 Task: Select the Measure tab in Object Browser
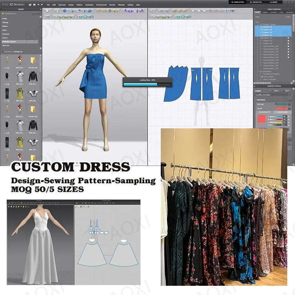pyautogui.click(x=289, y=13)
